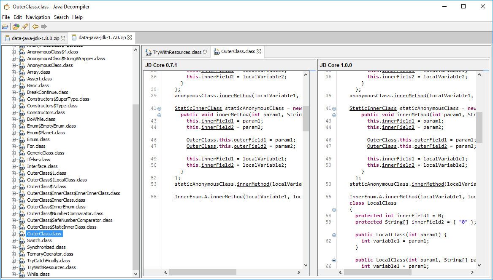Select Assert.class in the file tree
This screenshot has height=280, width=493.
(x=39, y=79)
